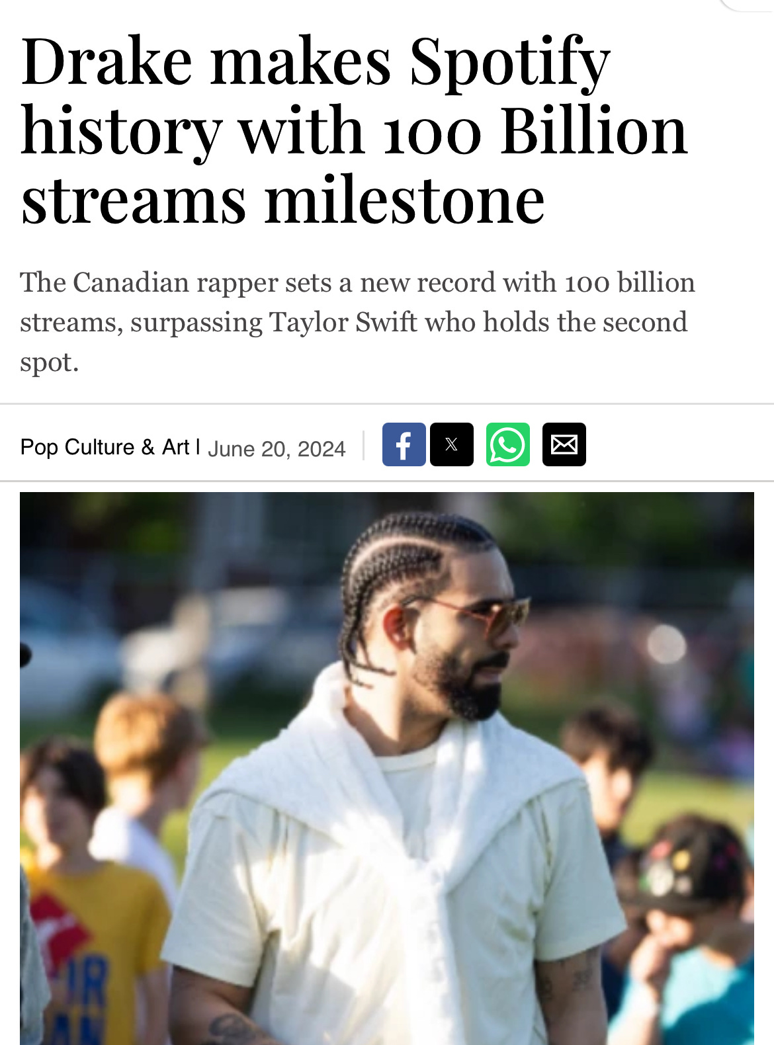Screen dimensions: 774x1045
Task: Share the article on X
Action: (x=452, y=444)
